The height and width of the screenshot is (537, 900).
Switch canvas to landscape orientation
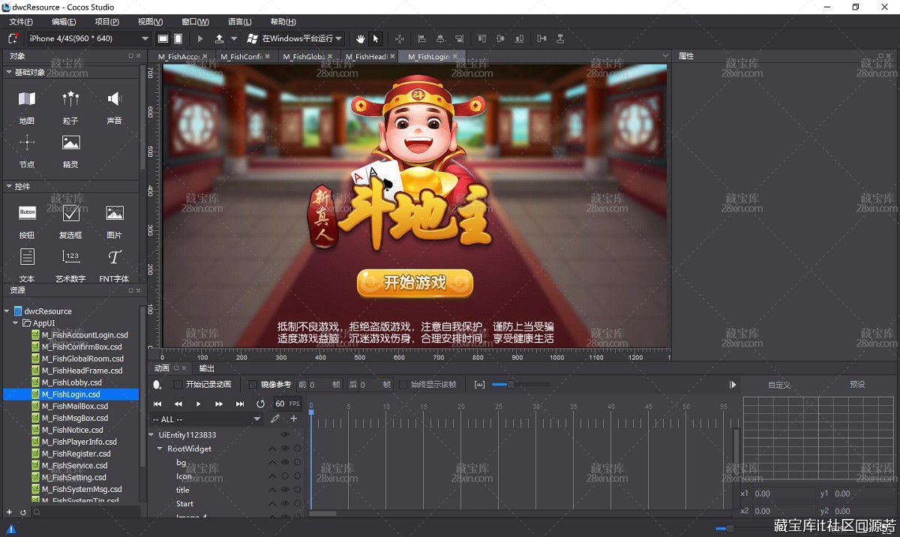tap(163, 38)
